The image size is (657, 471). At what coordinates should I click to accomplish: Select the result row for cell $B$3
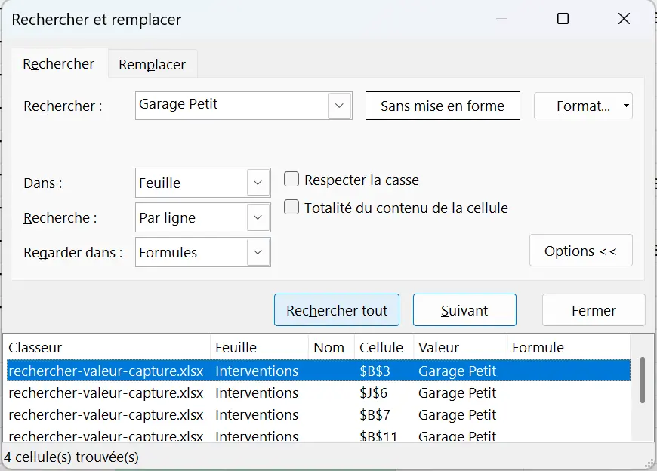319,371
